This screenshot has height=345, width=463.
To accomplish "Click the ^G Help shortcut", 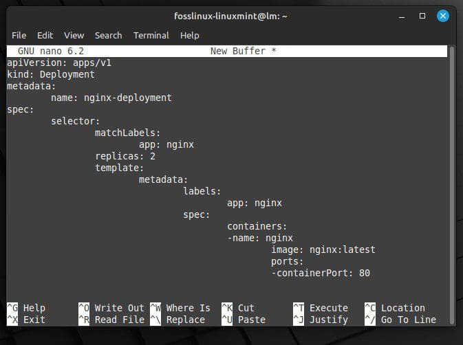I will 26,308.
